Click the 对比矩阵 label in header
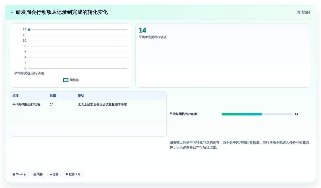321x188 pixels. click(304, 12)
